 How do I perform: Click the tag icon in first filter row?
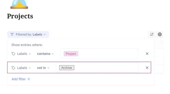[13, 54]
